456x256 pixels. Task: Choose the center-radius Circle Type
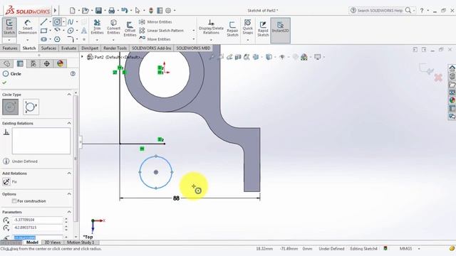coord(10,107)
